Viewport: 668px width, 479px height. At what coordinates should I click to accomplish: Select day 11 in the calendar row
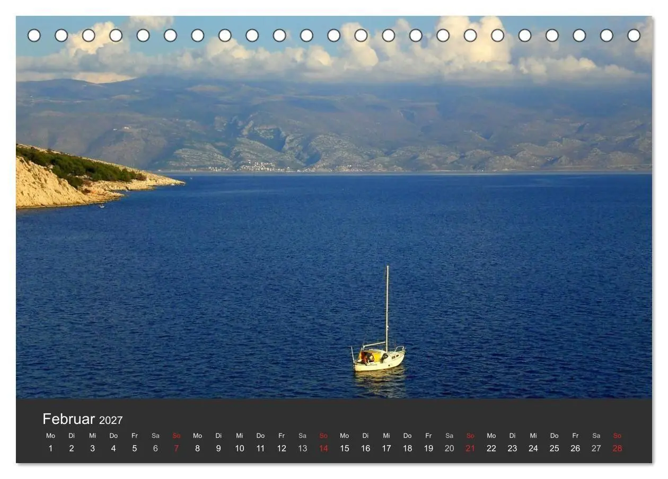click(260, 448)
